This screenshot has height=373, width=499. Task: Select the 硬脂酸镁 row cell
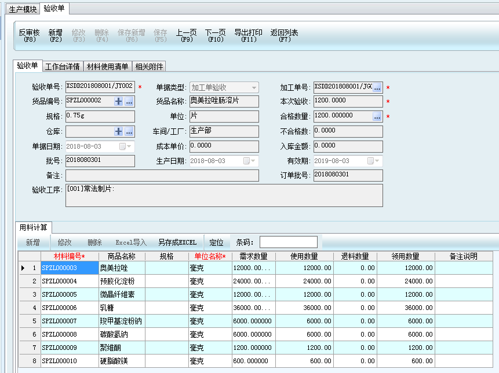pyautogui.click(x=122, y=361)
